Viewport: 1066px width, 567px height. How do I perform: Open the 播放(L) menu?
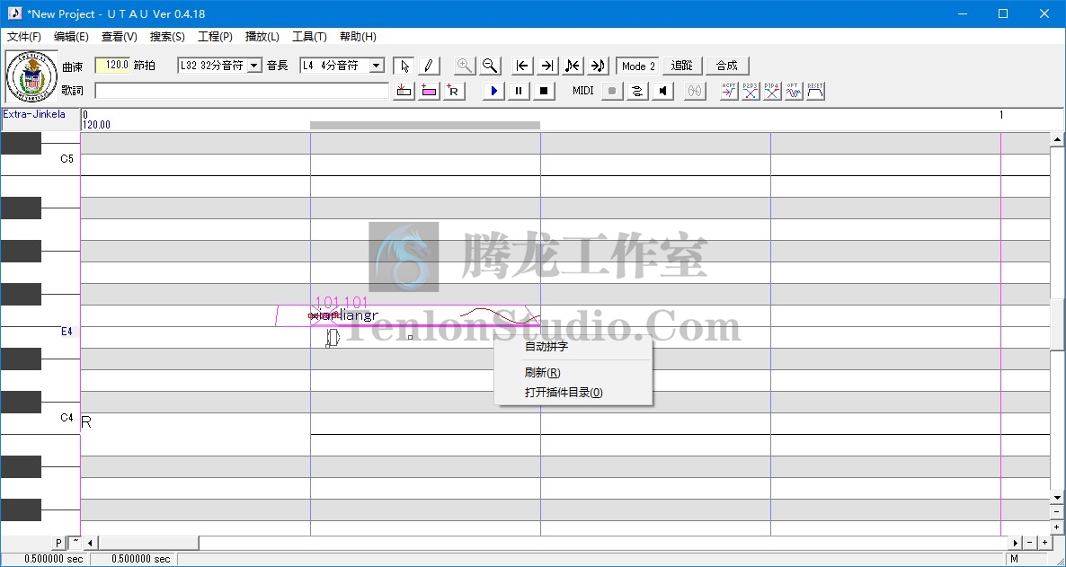[x=262, y=37]
